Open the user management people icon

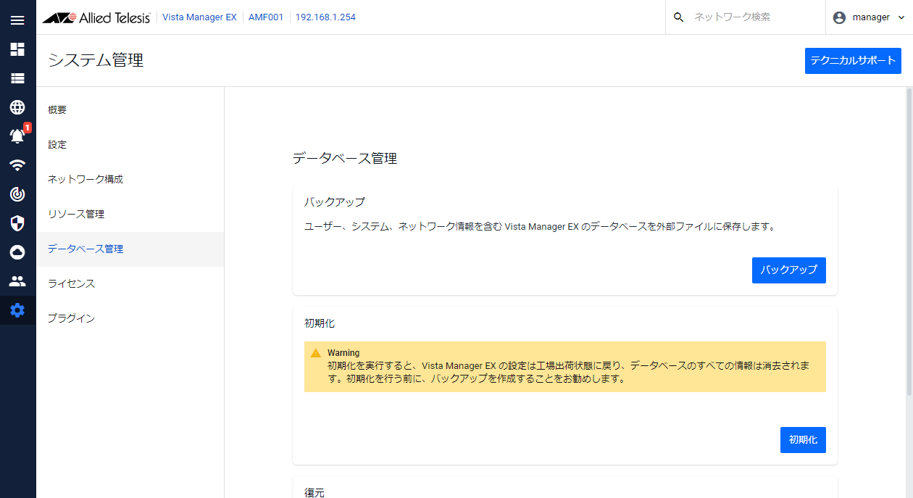pos(17,281)
